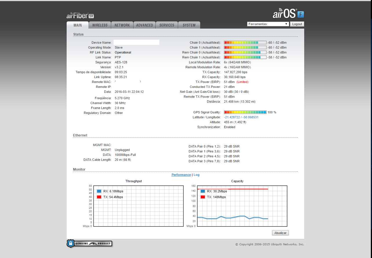The image size is (372, 258).
Task: Go to the NETWORK tab
Action: click(x=122, y=25)
